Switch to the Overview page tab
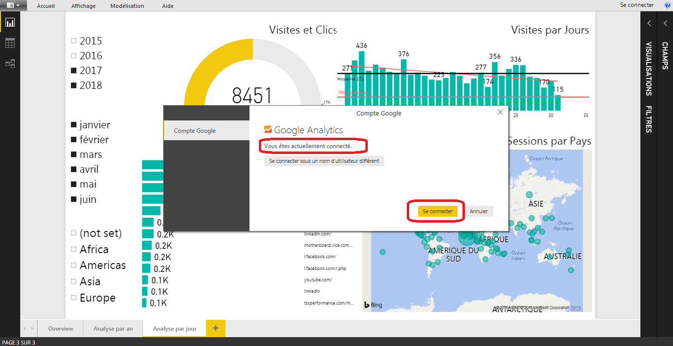673x346 pixels. (x=61, y=329)
